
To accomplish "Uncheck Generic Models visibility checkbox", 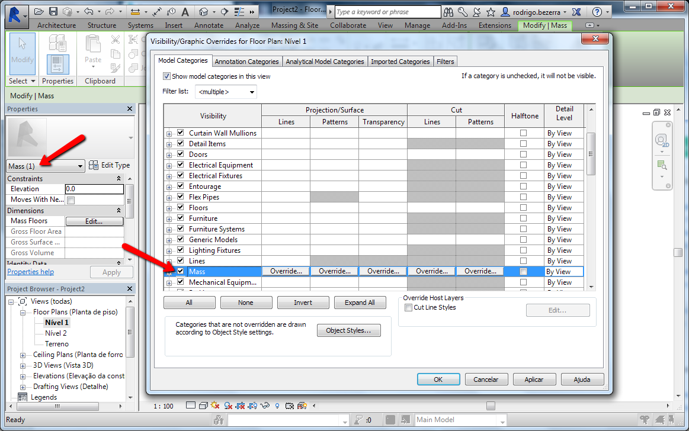I will [181, 239].
